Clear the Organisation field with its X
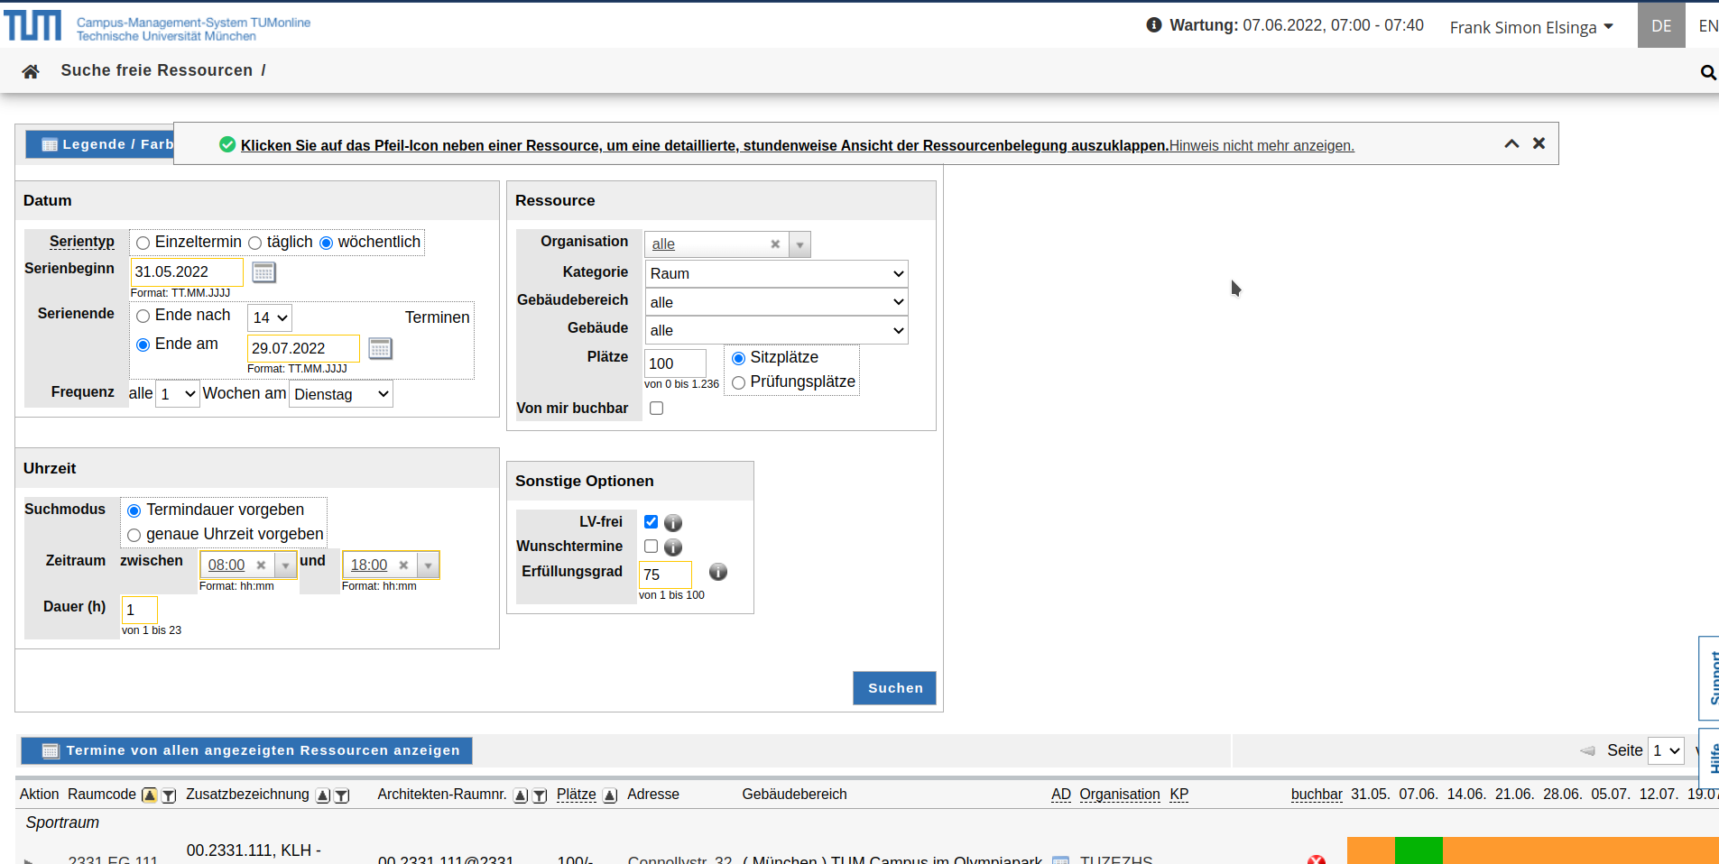The height and width of the screenshot is (864, 1719). (775, 244)
